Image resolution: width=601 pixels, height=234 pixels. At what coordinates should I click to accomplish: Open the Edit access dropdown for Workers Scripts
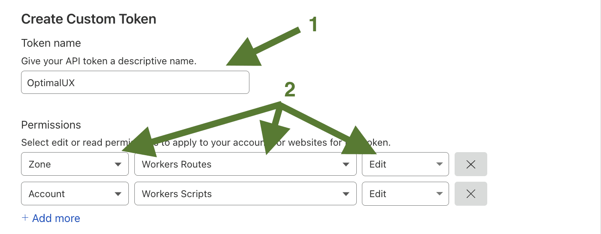405,194
